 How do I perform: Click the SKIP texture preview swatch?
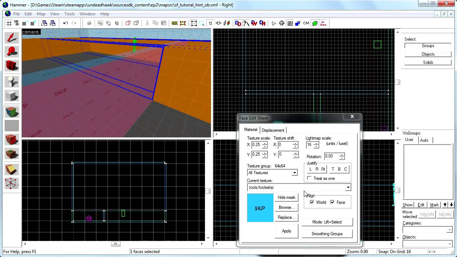tap(260, 208)
